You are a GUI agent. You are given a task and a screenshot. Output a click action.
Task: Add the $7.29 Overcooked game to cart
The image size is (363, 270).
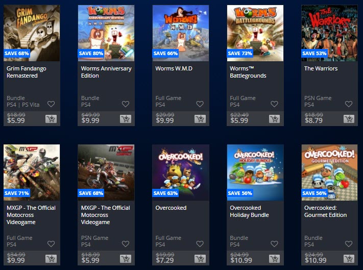click(200, 259)
